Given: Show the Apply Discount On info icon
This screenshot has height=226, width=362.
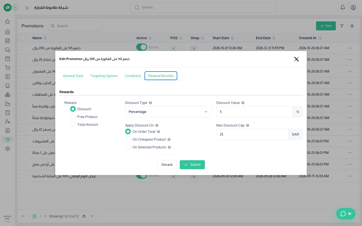Looking at the screenshot, I should (x=157, y=125).
